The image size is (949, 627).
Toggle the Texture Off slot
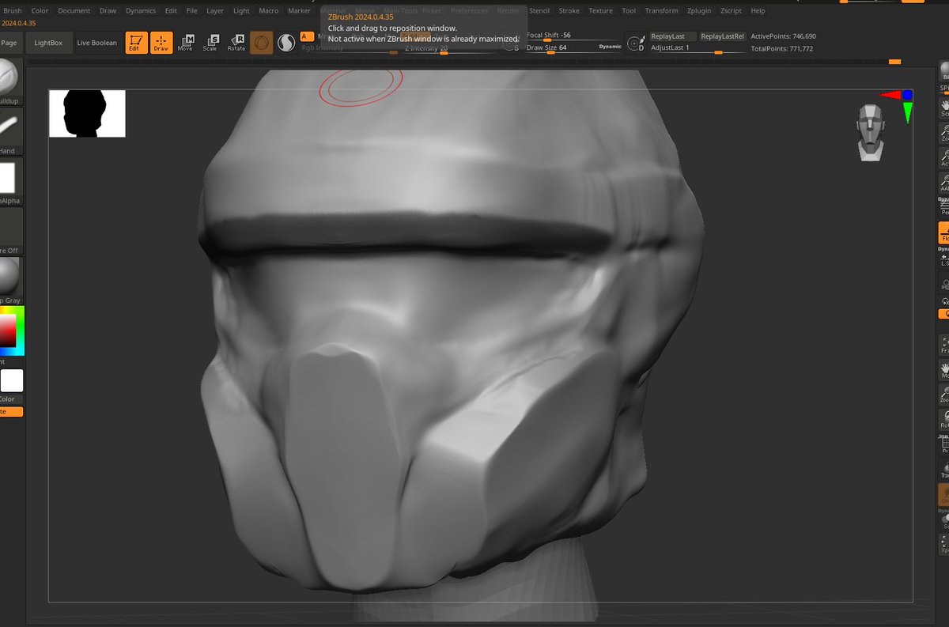pyautogui.click(x=9, y=231)
